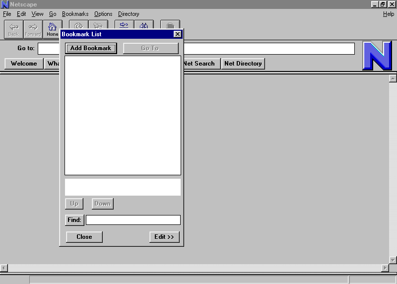Screen dimensions: 397x284
Task: Open the Go menu
Action: point(53,14)
